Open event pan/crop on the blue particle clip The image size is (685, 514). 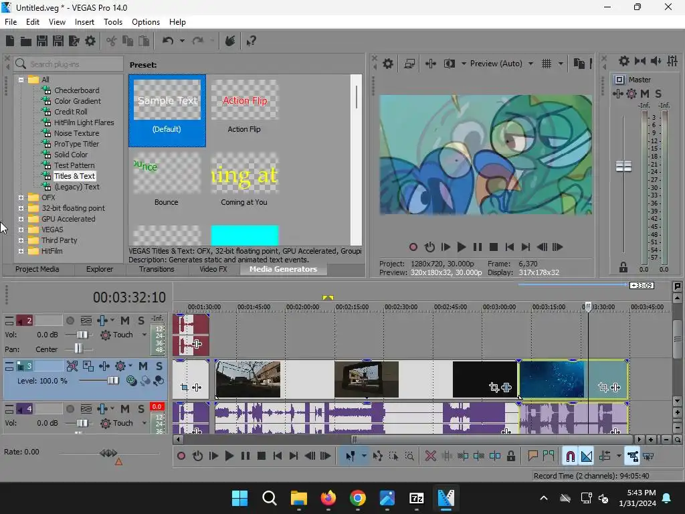pyautogui.click(x=603, y=388)
